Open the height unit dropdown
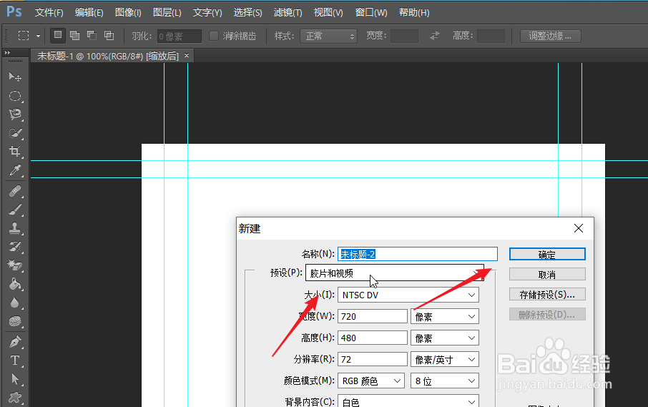 (x=445, y=338)
